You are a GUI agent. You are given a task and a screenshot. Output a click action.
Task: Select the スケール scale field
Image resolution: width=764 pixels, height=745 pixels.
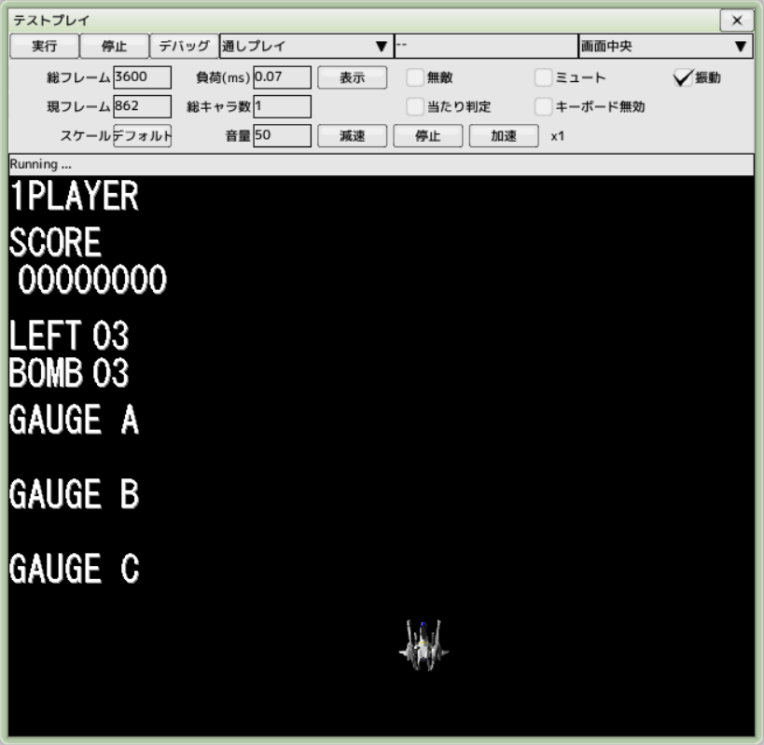coord(142,136)
